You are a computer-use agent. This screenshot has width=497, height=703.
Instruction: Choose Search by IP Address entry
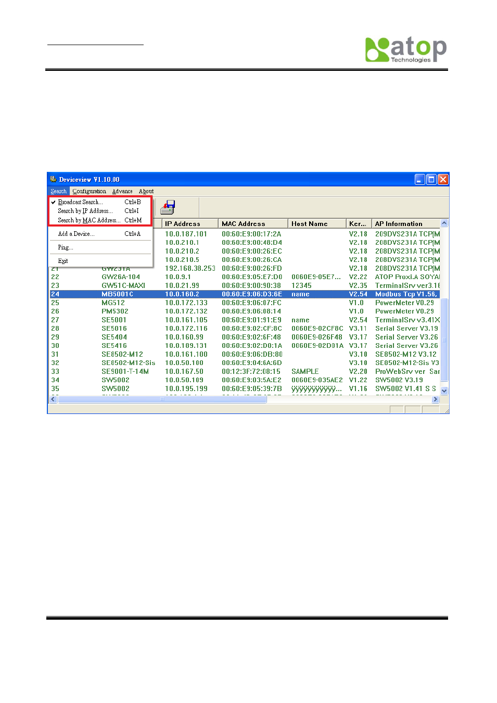pos(100,211)
